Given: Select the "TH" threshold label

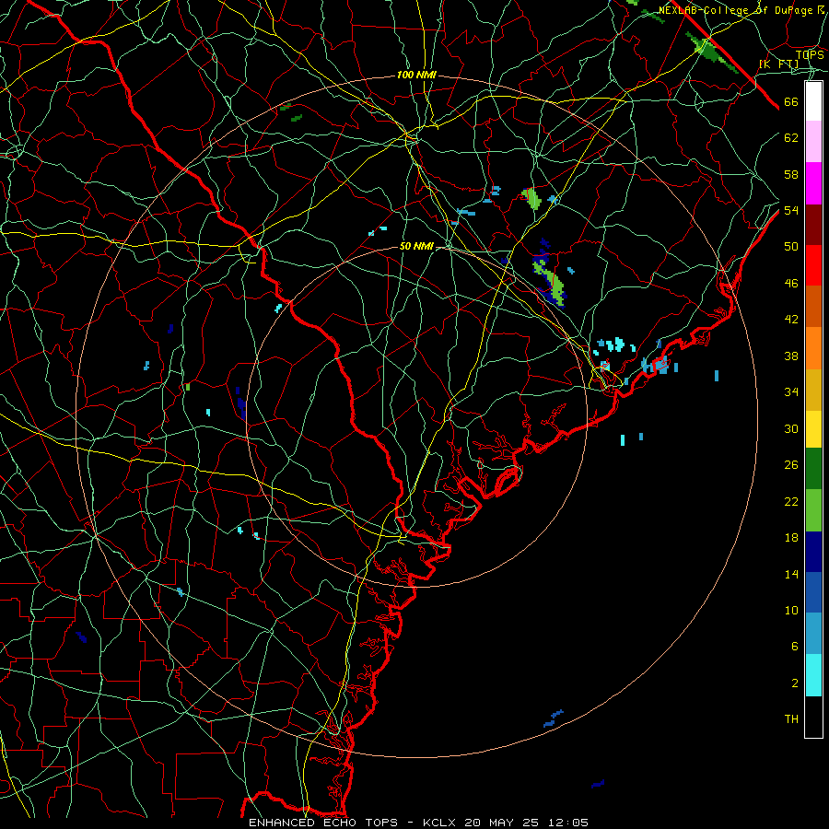Looking at the screenshot, I should coord(791,719).
